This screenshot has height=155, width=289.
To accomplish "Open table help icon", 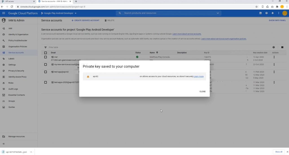I will point(273,47).
